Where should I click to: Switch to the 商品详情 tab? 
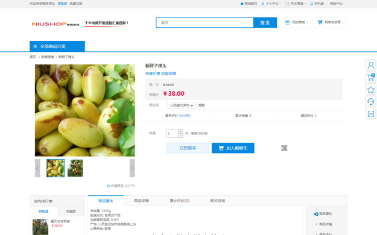141,201
